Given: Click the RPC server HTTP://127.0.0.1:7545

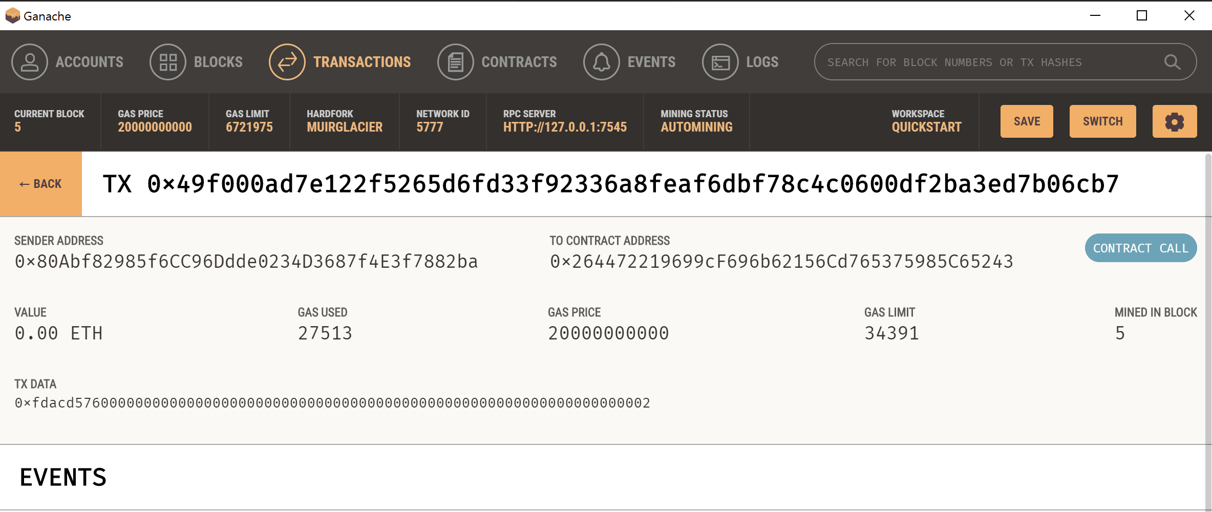Looking at the screenshot, I should [x=565, y=127].
